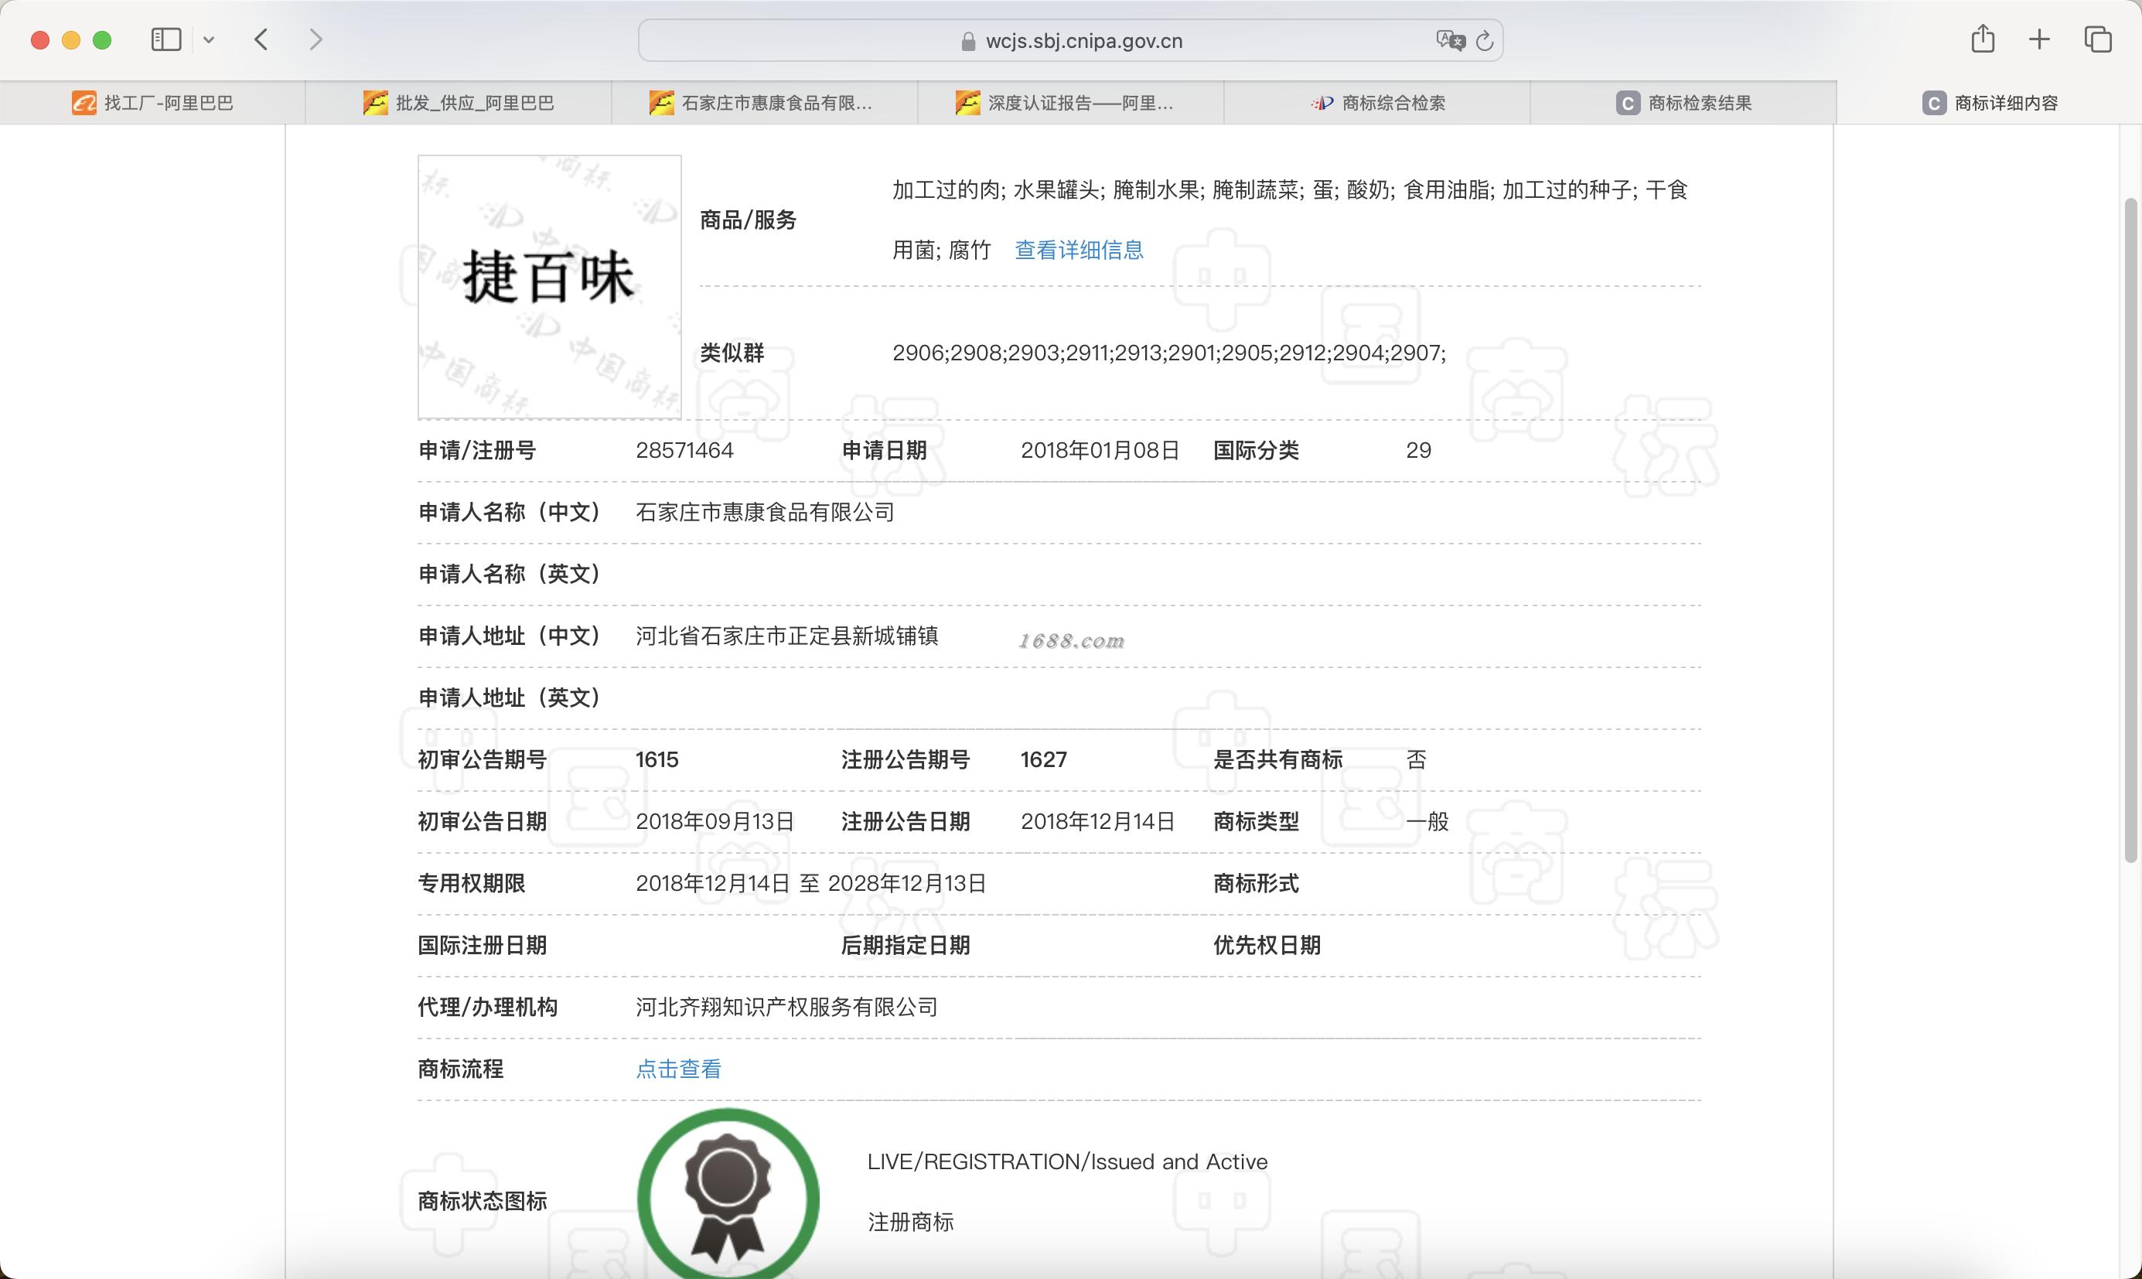Click the Safari sidebar toggle icon

(165, 39)
